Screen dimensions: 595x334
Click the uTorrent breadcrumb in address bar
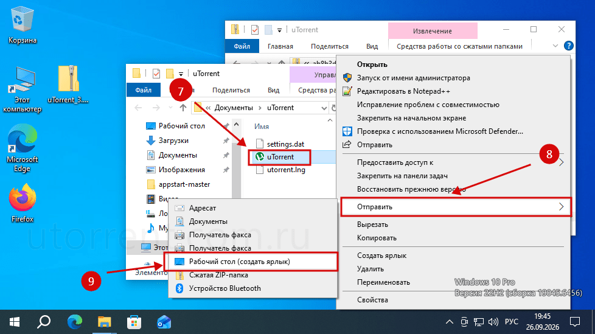280,108
